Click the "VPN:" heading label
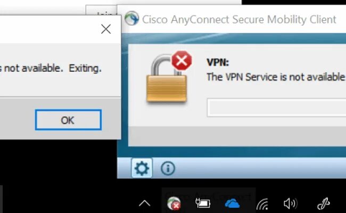Screen dimensions: 346x213 point(218,62)
